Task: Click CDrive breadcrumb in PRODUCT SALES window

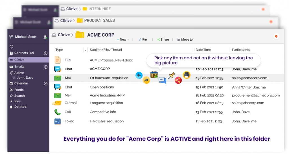Action: pos(66,20)
